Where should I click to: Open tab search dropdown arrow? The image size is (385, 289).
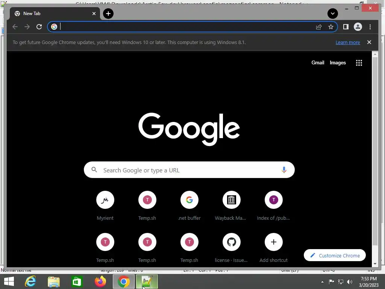click(x=333, y=14)
